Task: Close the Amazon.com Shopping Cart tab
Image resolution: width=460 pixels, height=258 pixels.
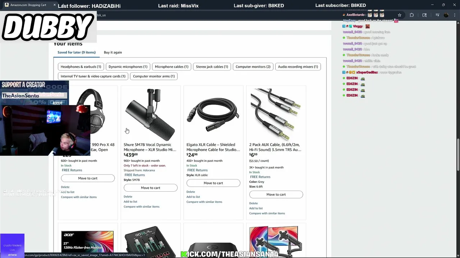Action: 54,5
